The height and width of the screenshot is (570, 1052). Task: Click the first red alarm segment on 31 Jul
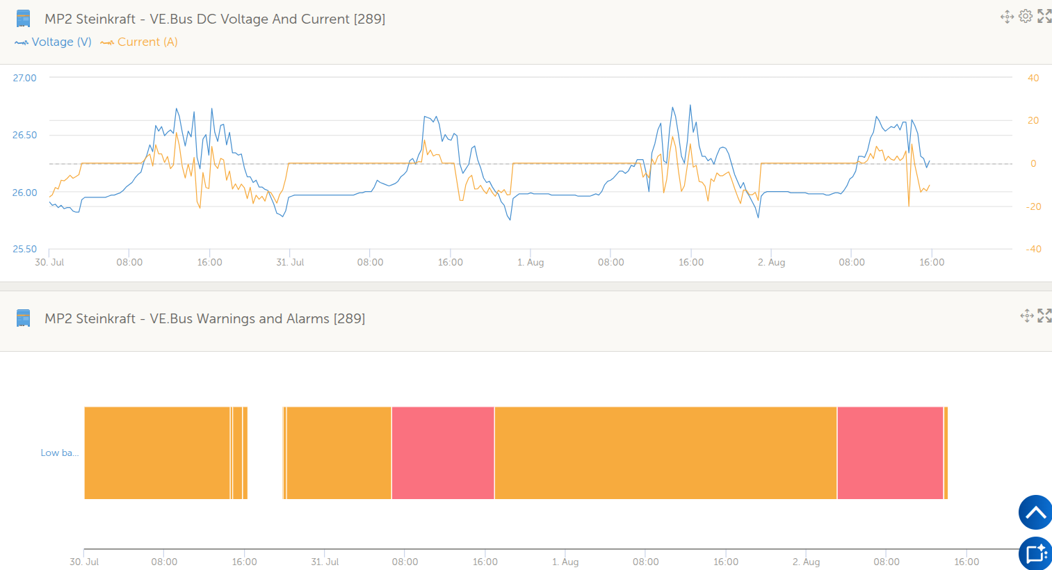(442, 453)
